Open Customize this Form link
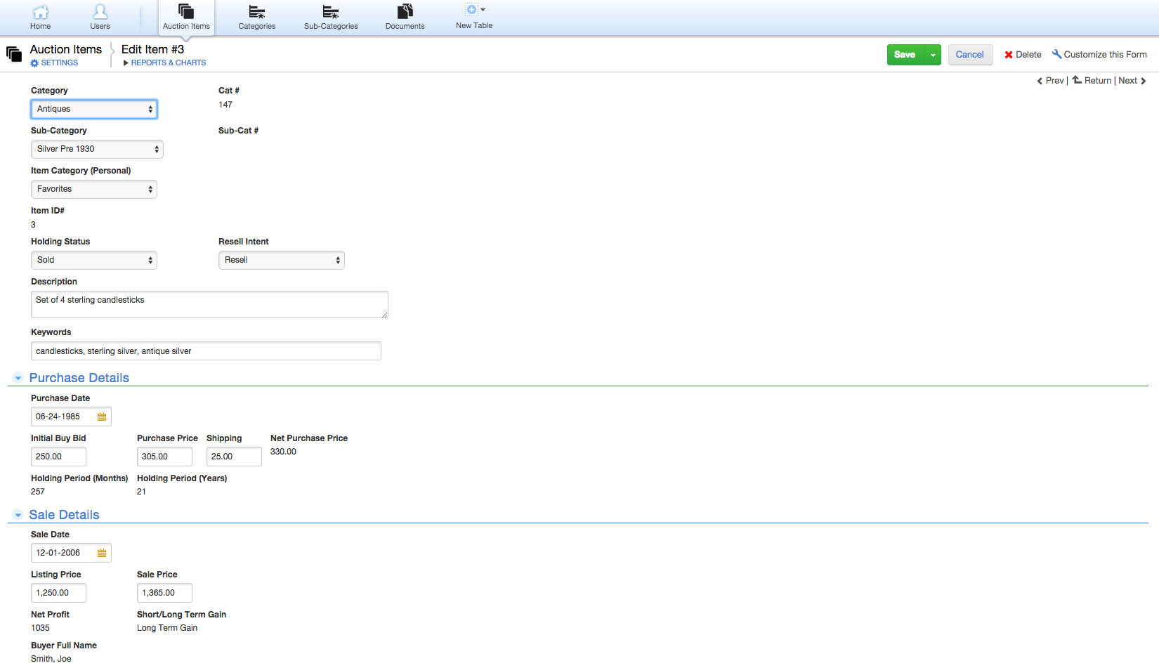1159x668 pixels. 1105,55
